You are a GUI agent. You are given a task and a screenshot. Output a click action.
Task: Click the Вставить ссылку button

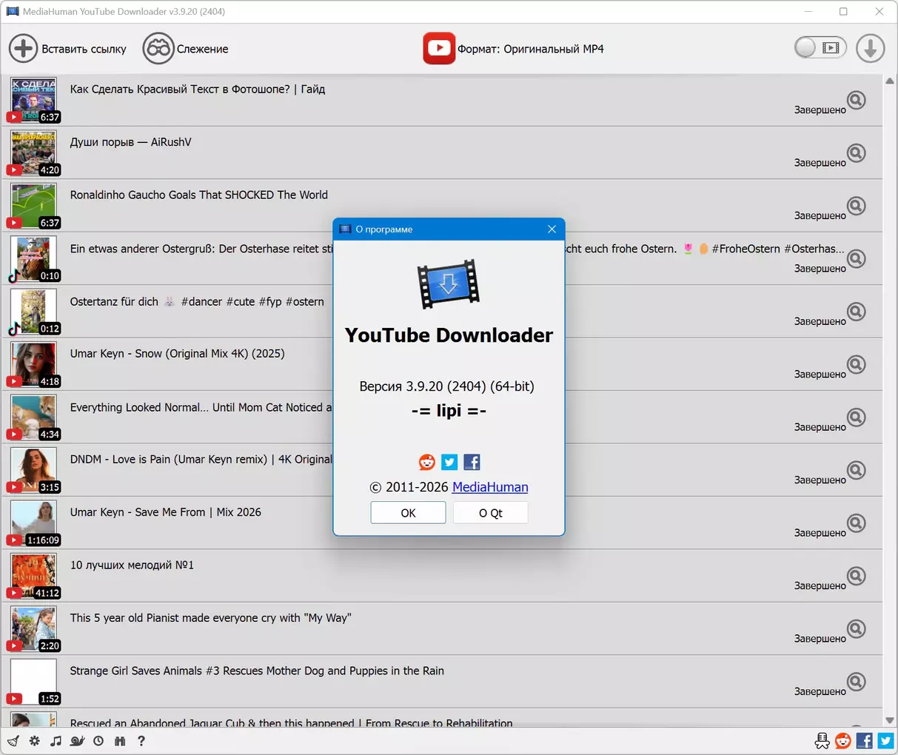67,49
